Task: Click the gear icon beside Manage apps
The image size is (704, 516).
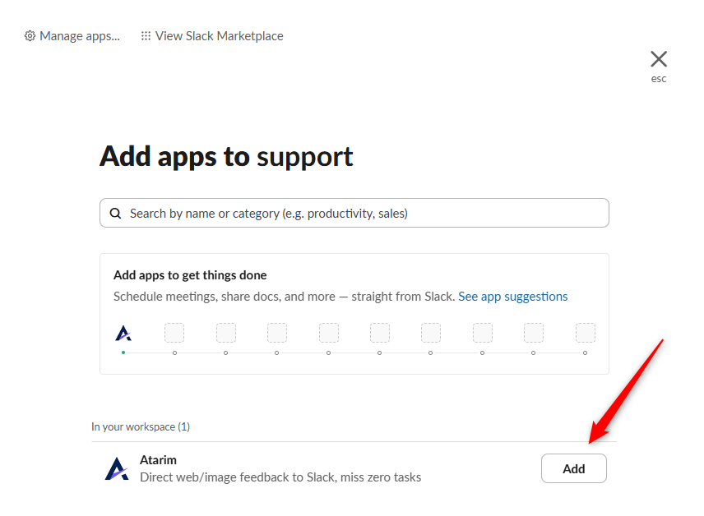Action: tap(30, 36)
